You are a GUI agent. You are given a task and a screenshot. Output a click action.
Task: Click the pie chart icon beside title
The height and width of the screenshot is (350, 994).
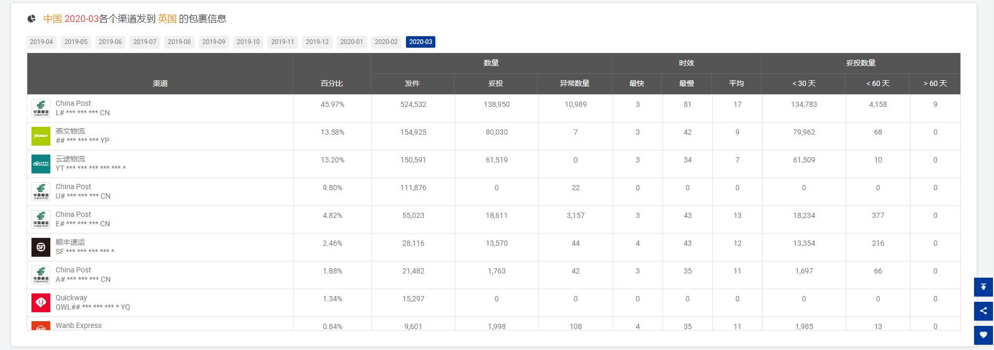[32, 19]
